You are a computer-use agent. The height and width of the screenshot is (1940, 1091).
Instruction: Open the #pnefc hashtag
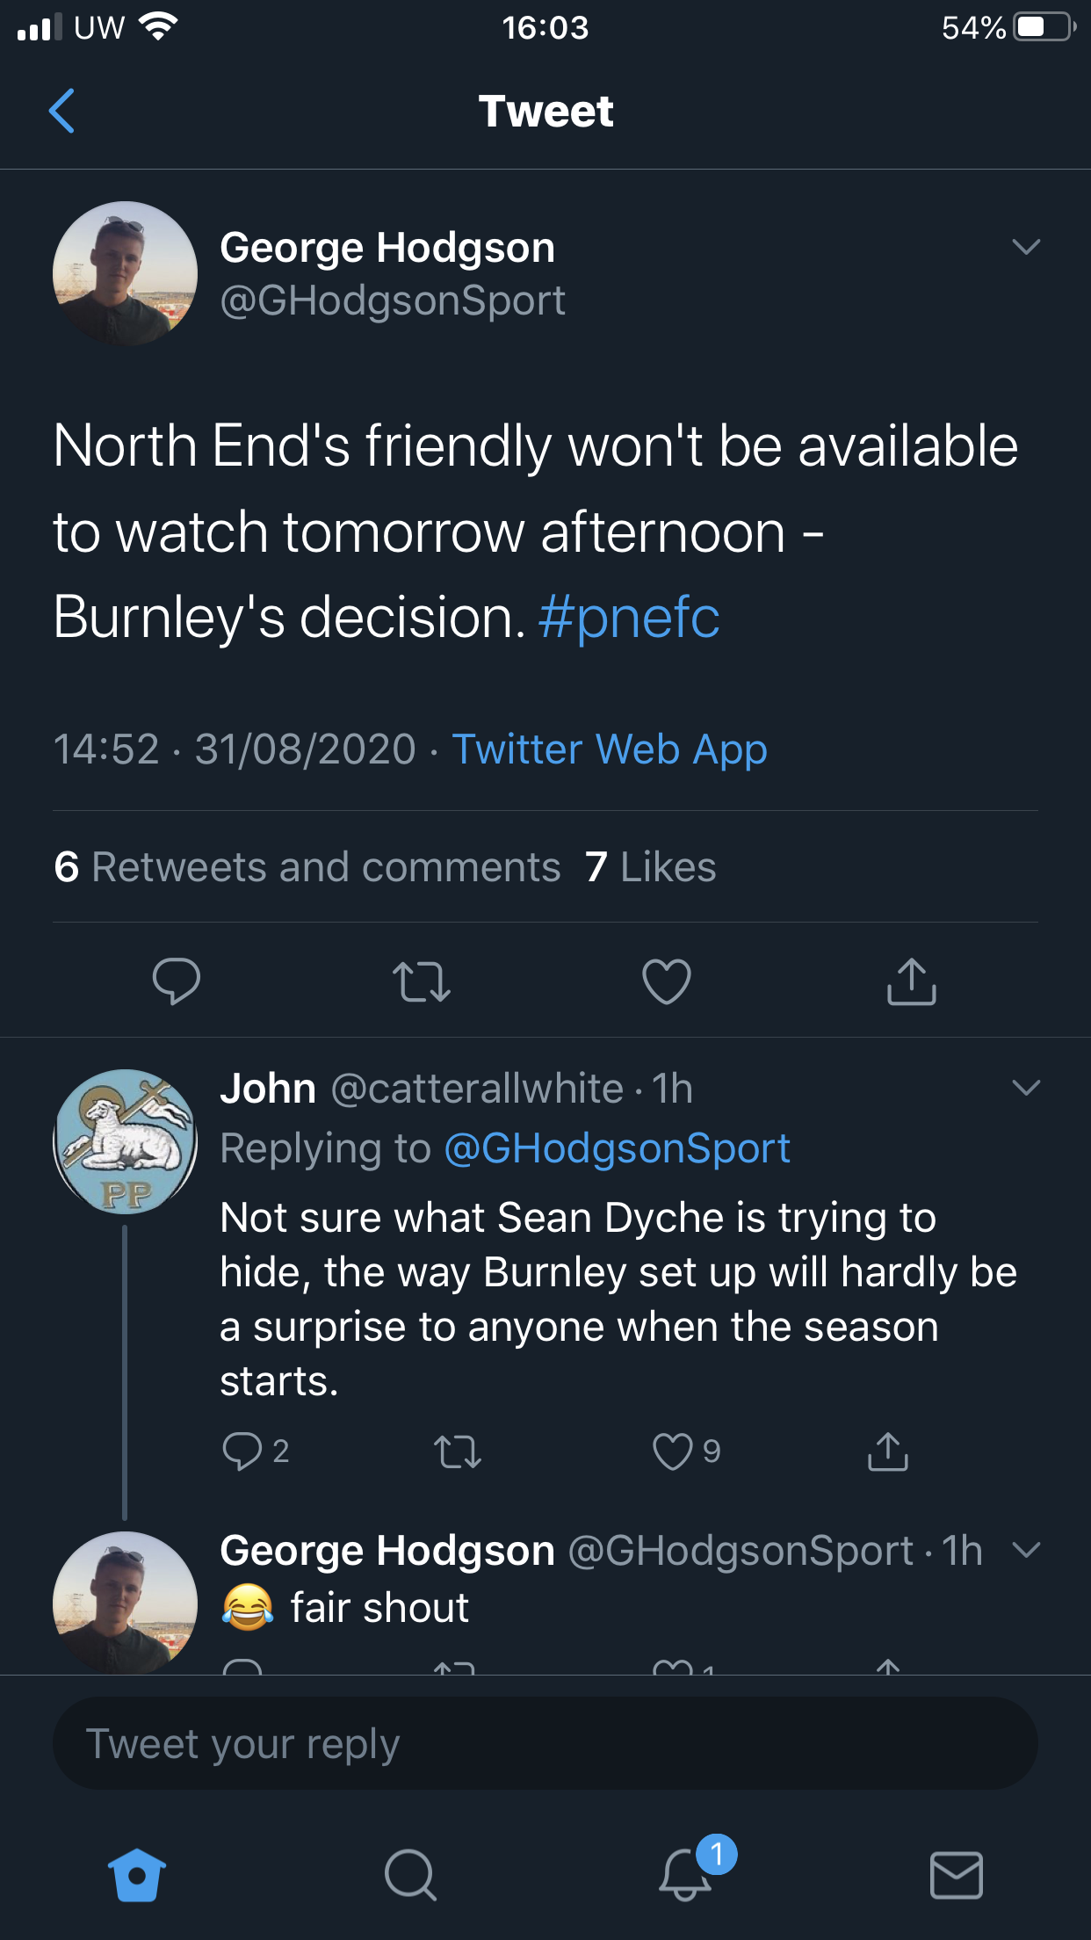pos(629,618)
